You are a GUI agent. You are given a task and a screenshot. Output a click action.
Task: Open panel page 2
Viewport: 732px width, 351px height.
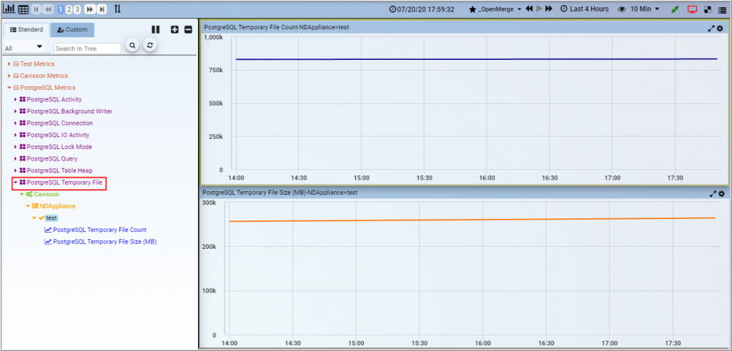[x=69, y=9]
